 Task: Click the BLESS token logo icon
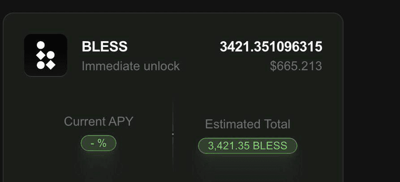[x=46, y=55]
